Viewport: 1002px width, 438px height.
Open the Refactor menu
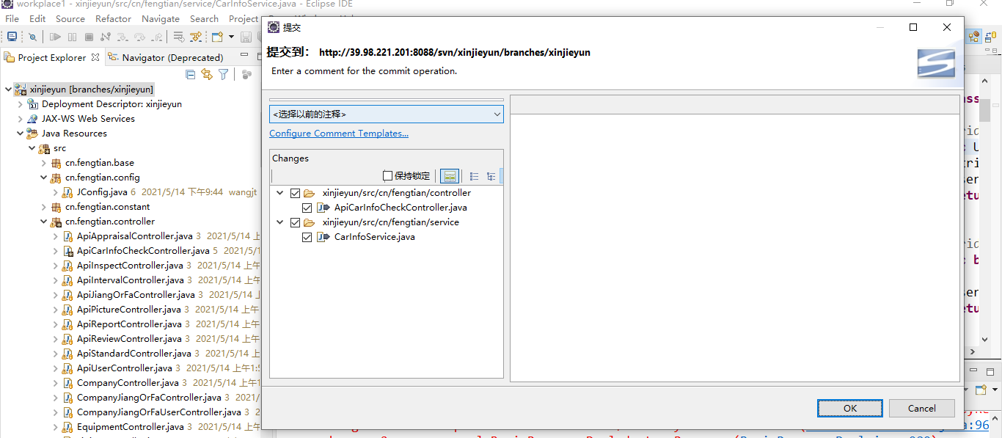(113, 18)
